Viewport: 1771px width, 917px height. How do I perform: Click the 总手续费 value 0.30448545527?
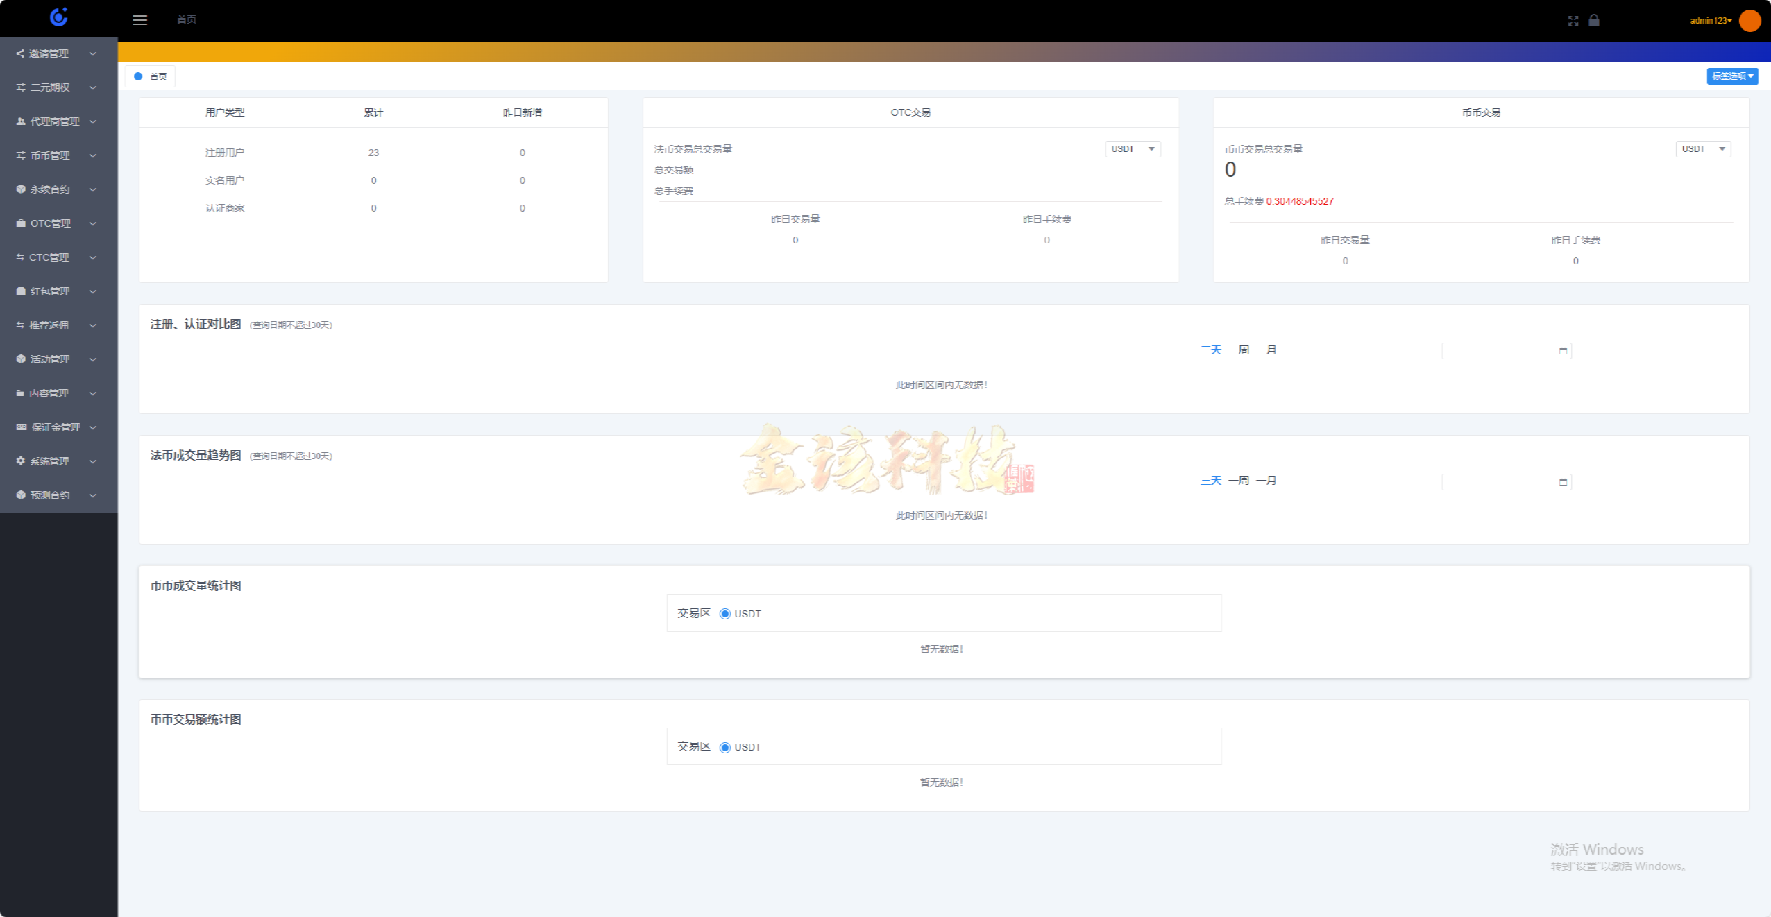(1300, 202)
